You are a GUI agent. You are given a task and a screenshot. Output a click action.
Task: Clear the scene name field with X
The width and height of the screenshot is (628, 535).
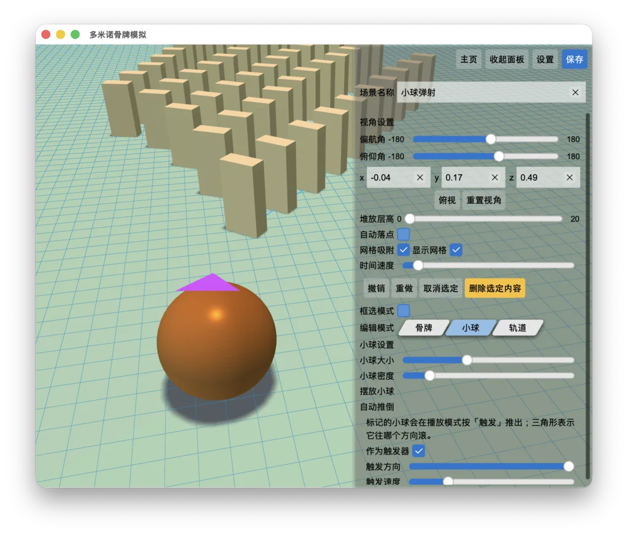click(x=575, y=93)
